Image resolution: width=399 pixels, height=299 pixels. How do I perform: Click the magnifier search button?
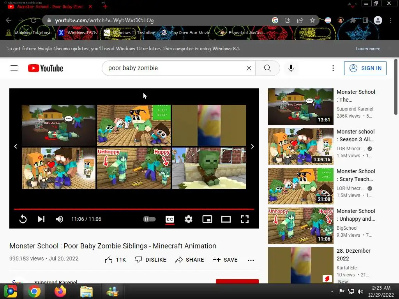[x=267, y=68]
